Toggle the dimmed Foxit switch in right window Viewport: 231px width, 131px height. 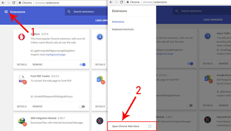(189, 105)
